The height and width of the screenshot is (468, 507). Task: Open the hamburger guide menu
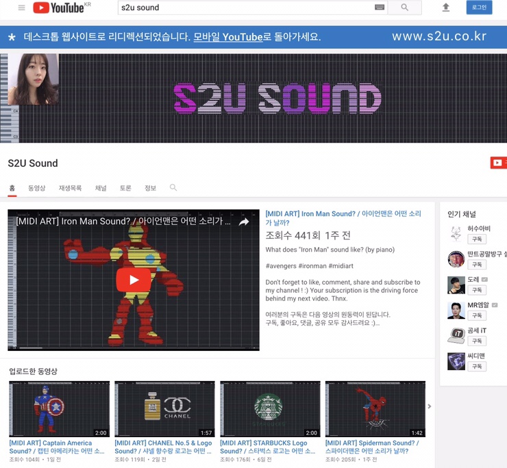tap(22, 8)
